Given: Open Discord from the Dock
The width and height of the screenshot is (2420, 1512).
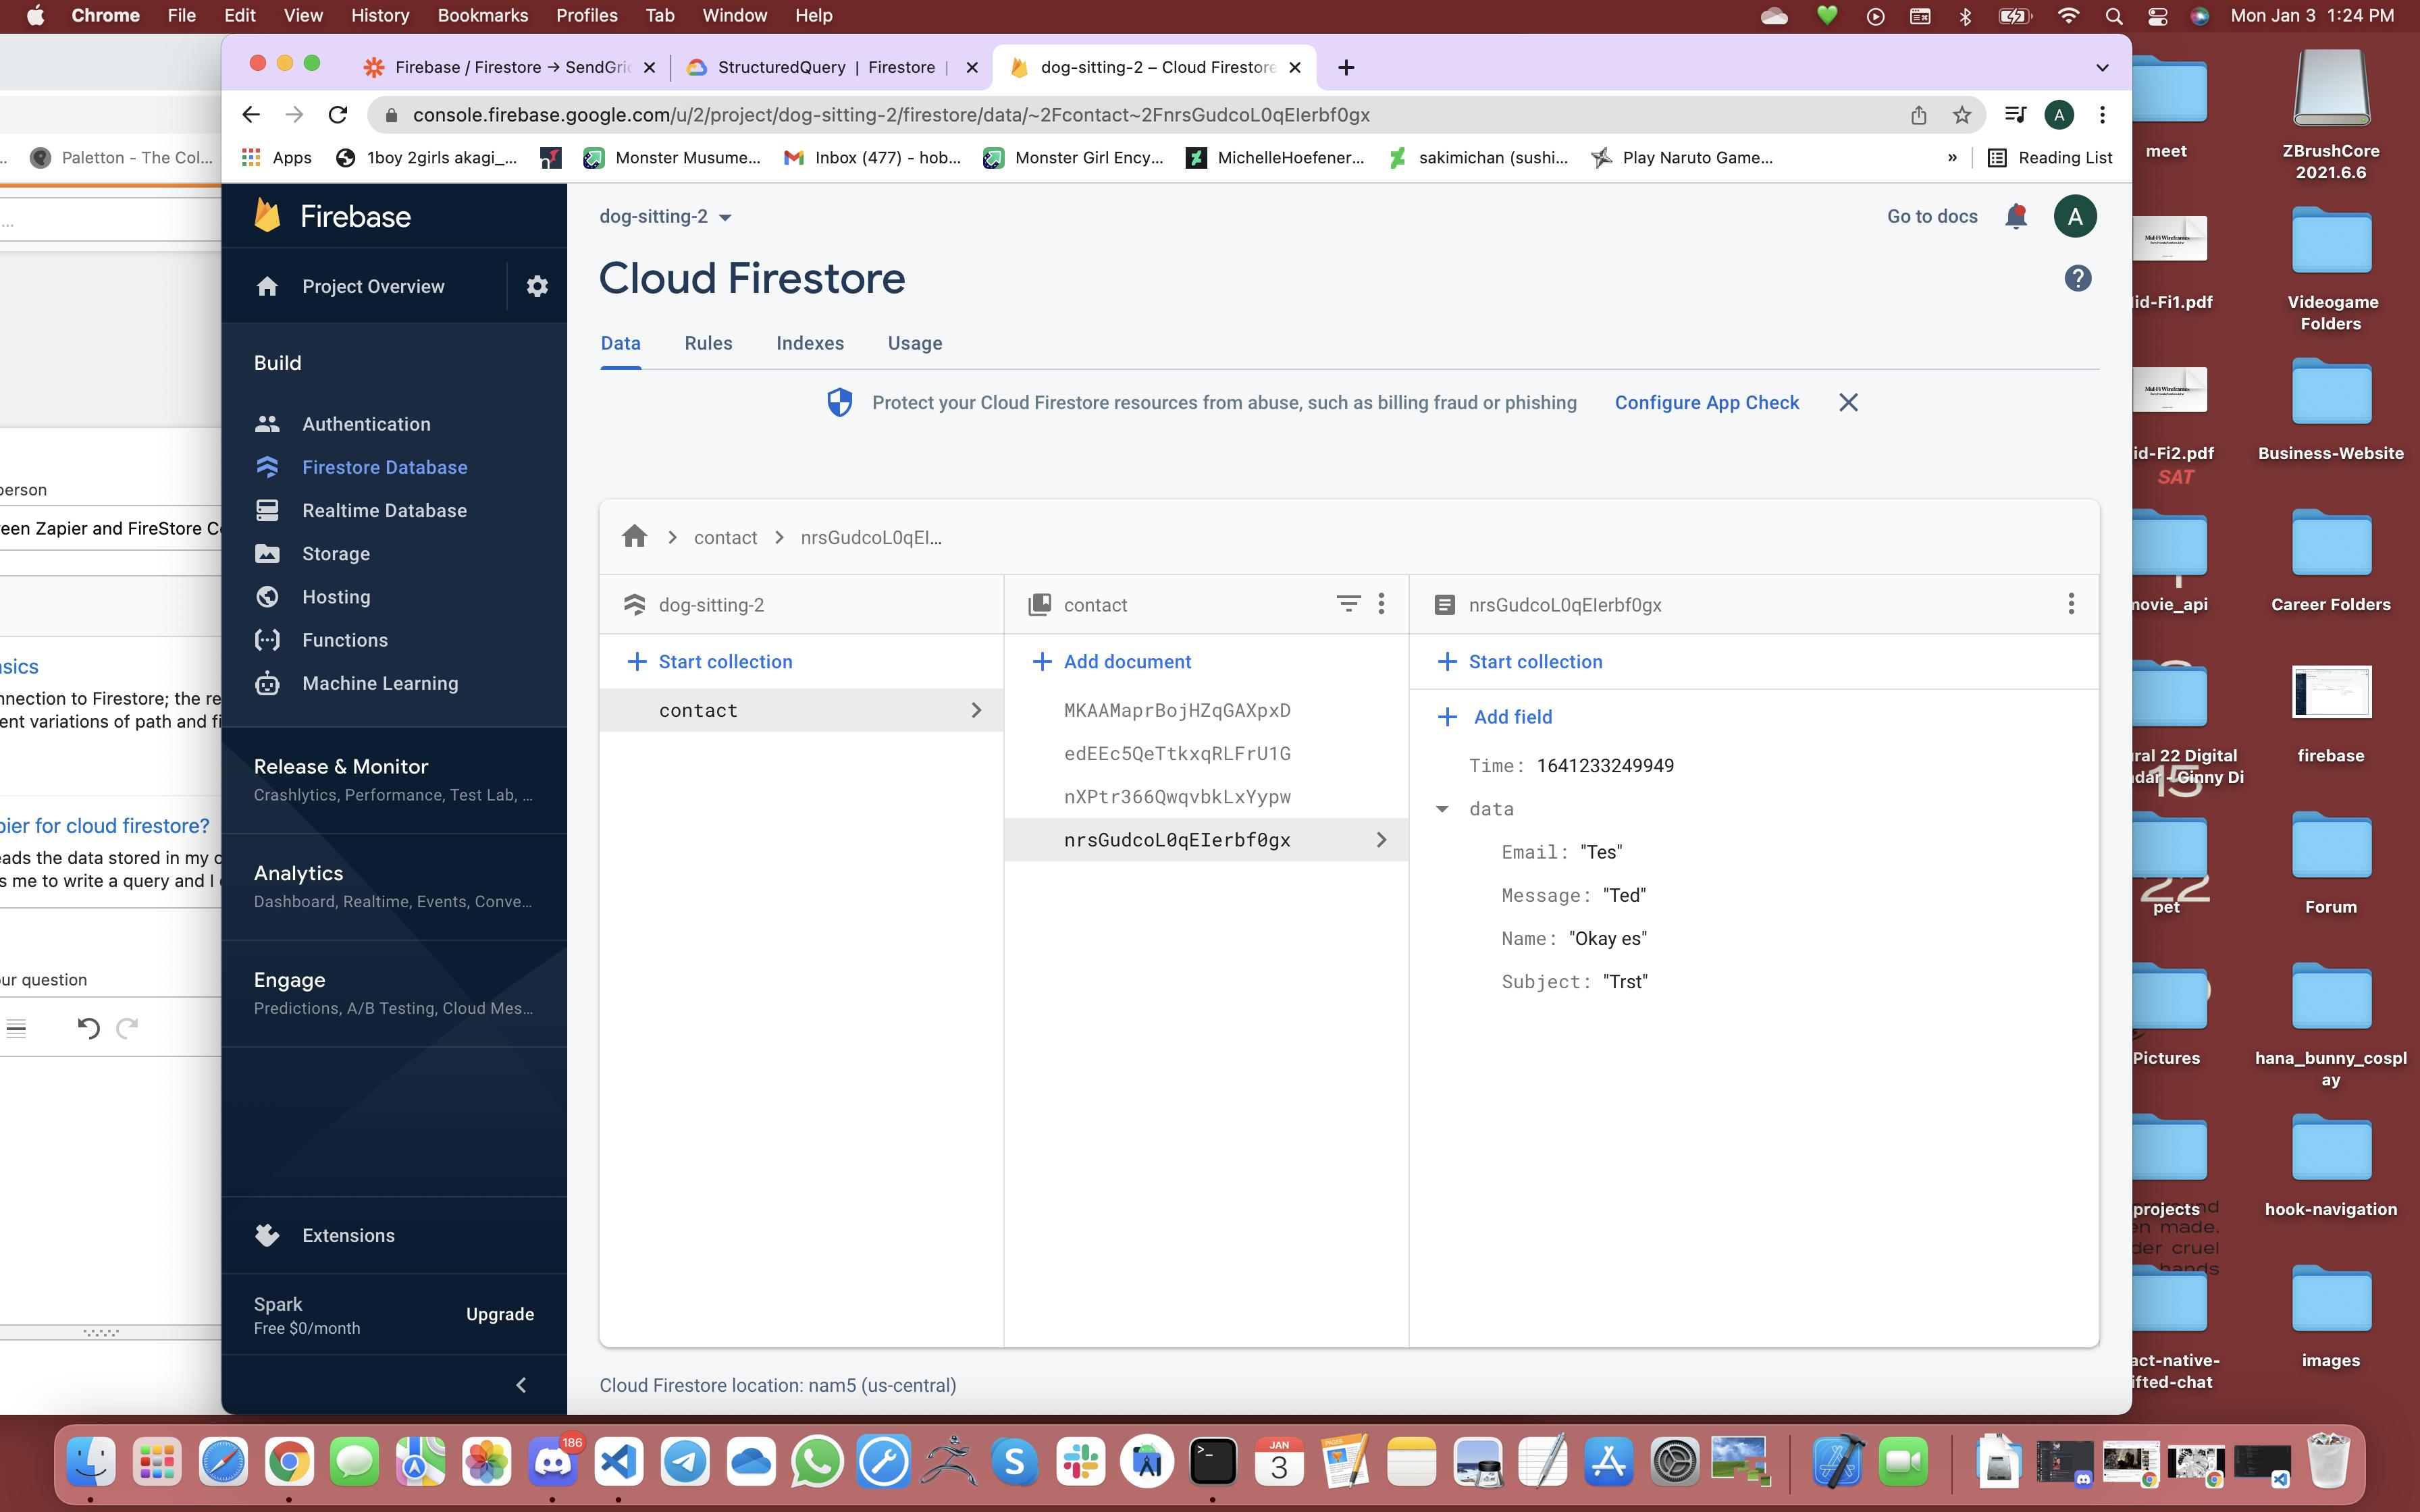Looking at the screenshot, I should coord(553,1462).
